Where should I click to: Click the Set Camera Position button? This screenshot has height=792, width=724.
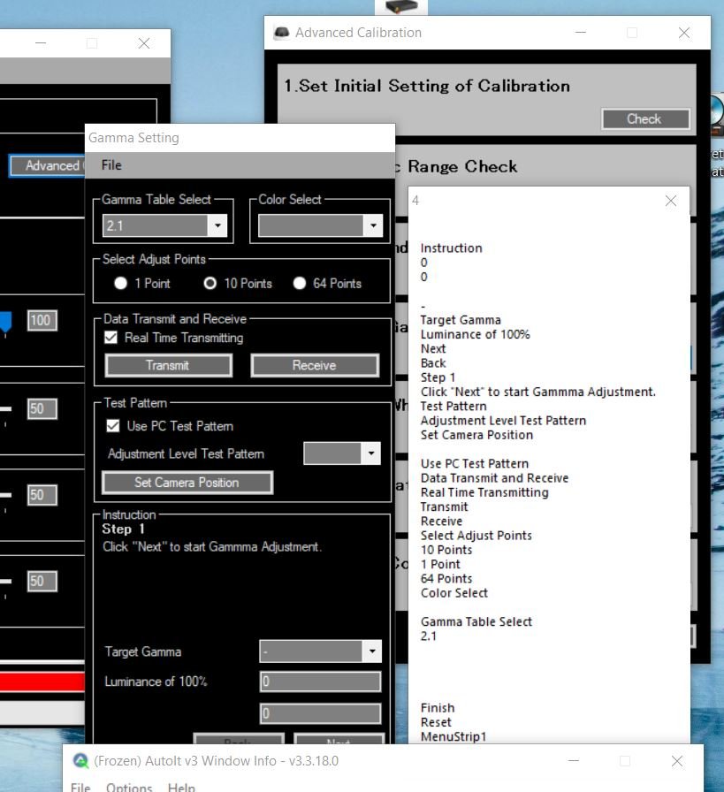[187, 483]
